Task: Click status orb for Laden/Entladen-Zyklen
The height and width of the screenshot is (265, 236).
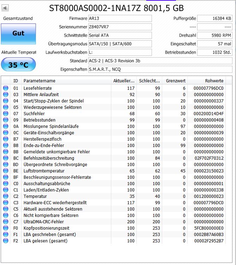Action: [6, 190]
